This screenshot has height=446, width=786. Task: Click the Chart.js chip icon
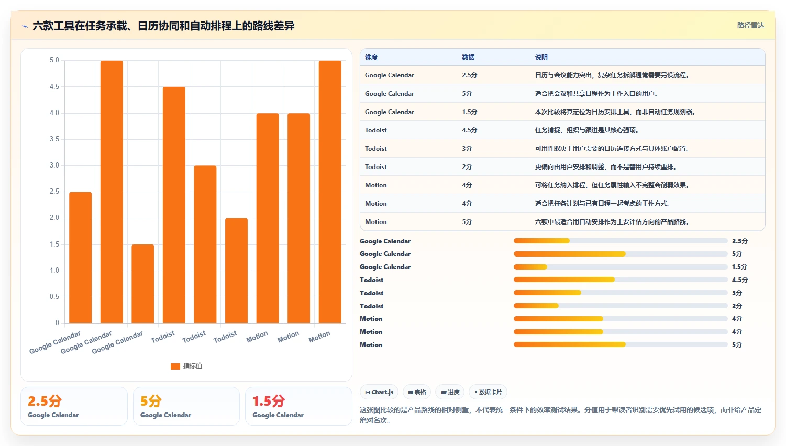(x=368, y=392)
